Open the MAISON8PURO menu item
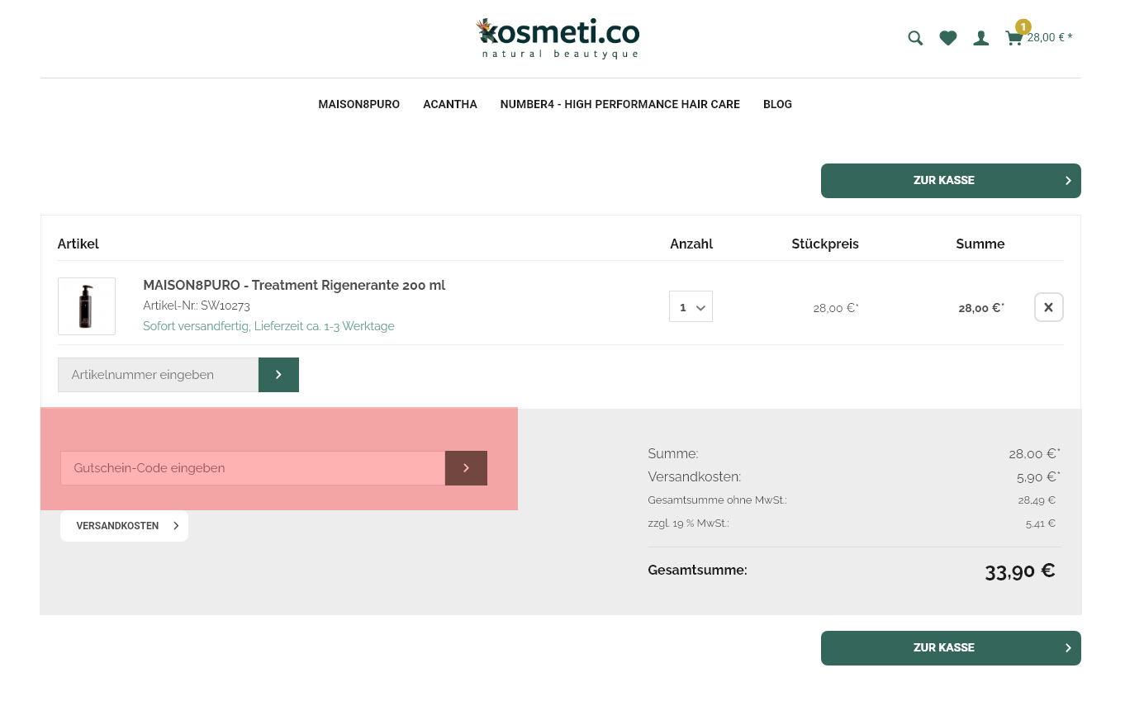The height and width of the screenshot is (701, 1125). [x=358, y=104]
